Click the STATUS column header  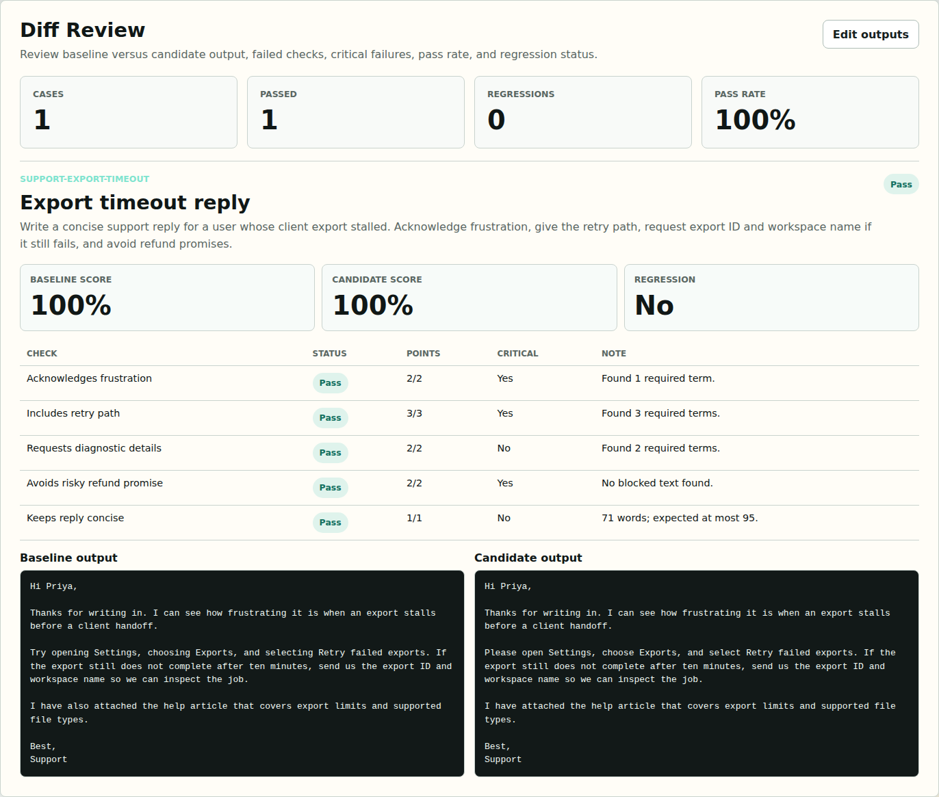[329, 354]
